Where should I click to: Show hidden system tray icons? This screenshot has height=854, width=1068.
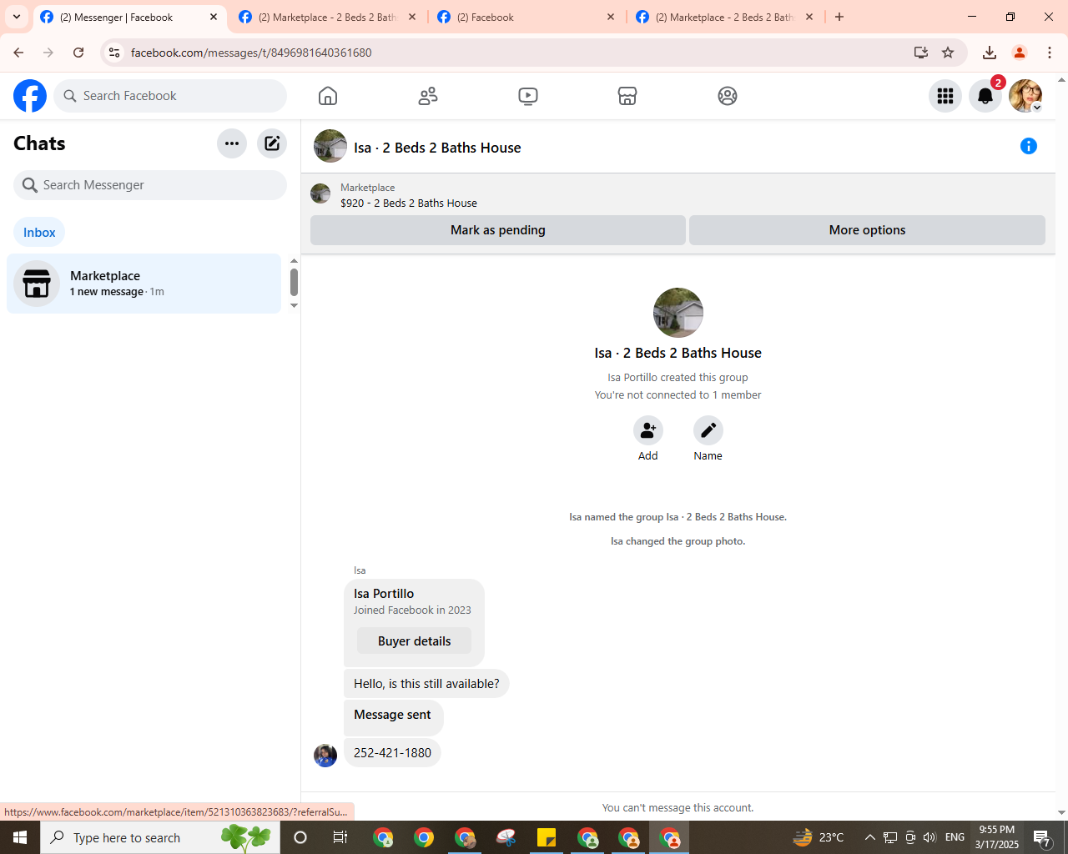[869, 837]
